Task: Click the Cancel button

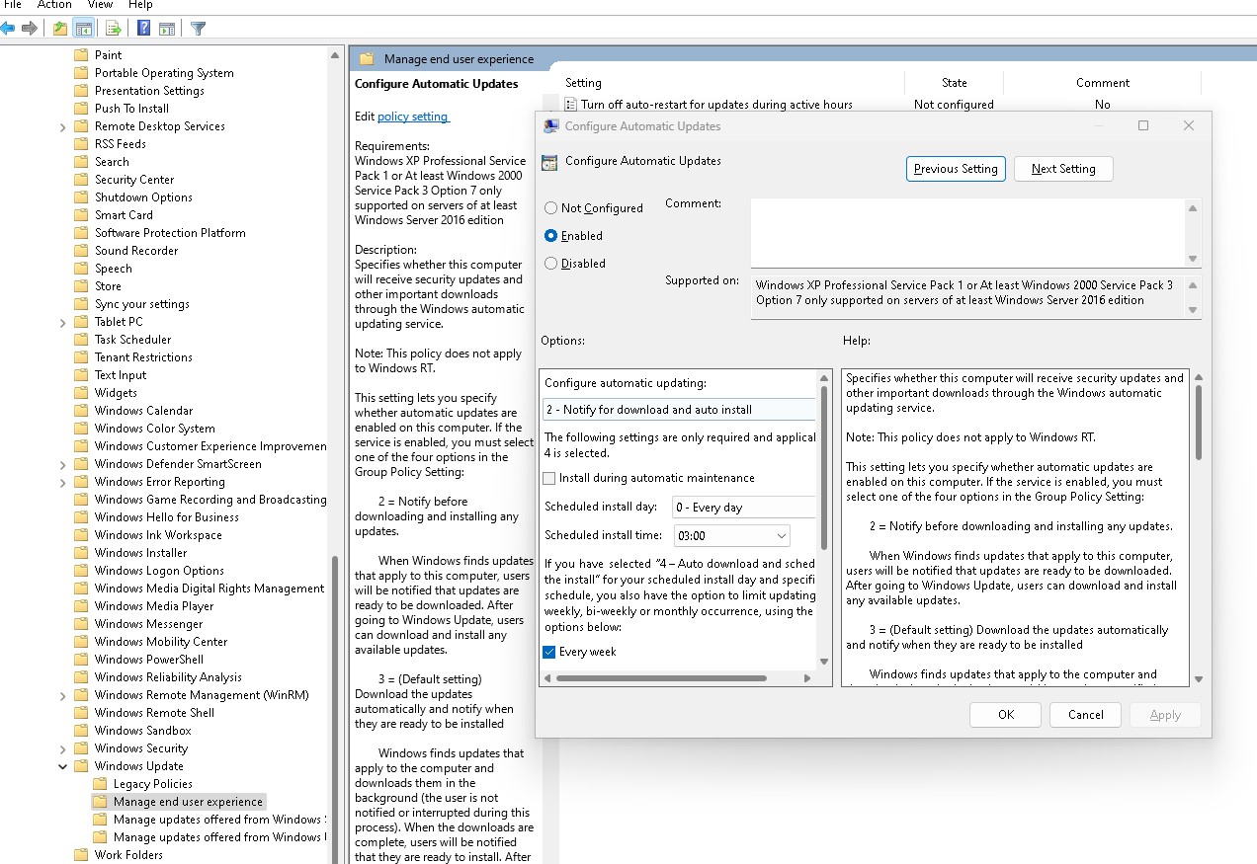Action: (1085, 715)
